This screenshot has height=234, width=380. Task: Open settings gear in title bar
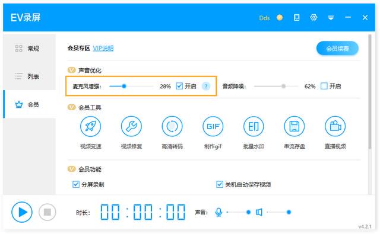pyautogui.click(x=314, y=17)
